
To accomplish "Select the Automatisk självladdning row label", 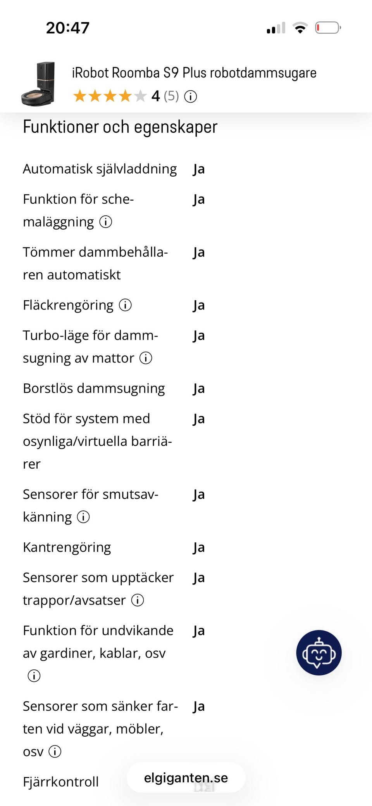I will [100, 169].
